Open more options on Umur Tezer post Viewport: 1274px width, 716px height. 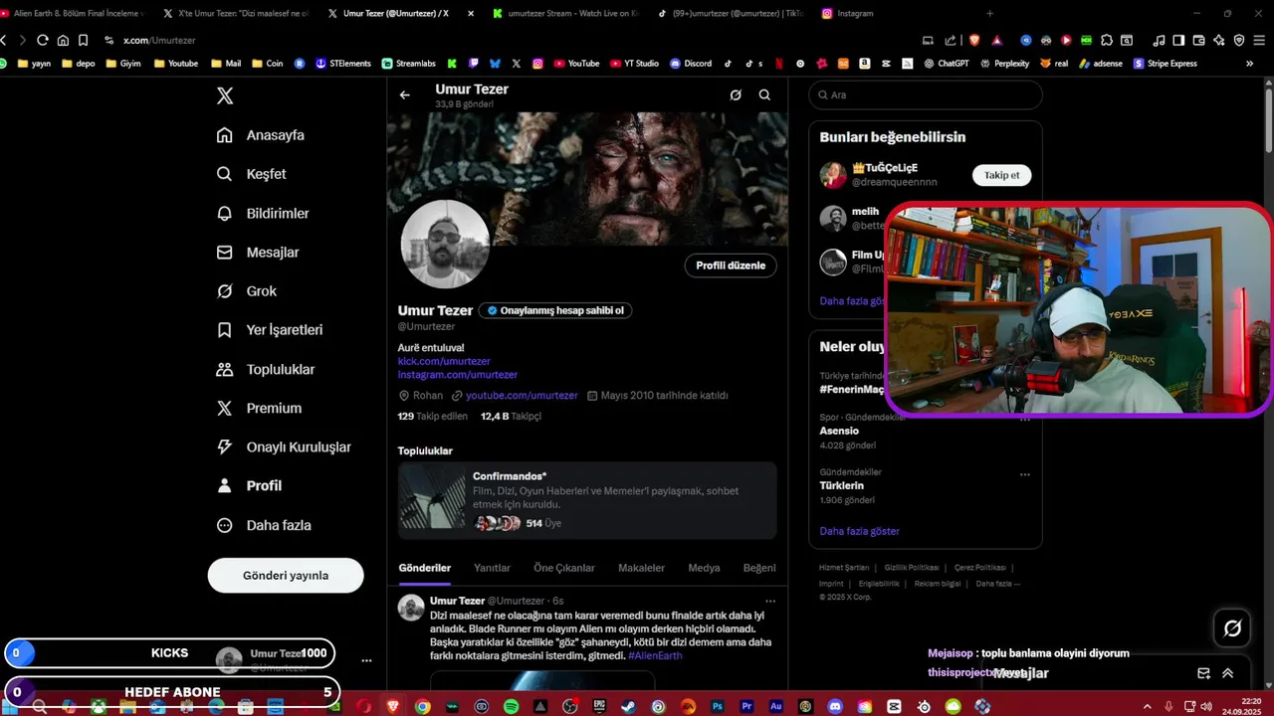coord(769,602)
